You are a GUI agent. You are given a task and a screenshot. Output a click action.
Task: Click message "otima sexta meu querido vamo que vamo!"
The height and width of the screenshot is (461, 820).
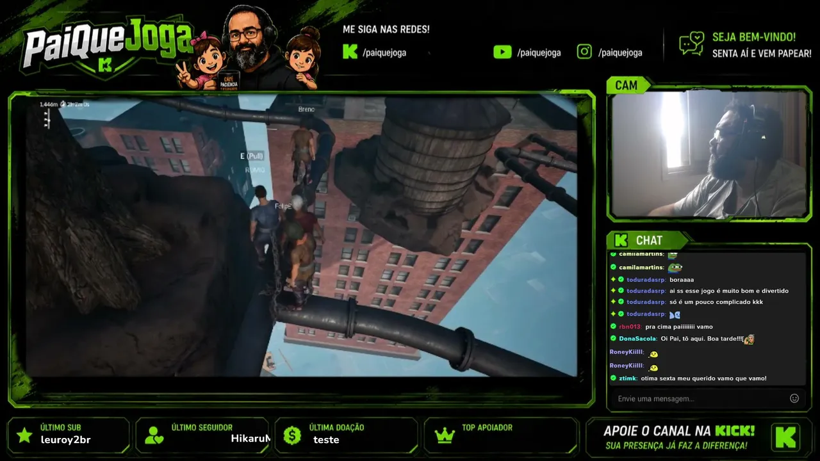click(x=703, y=378)
